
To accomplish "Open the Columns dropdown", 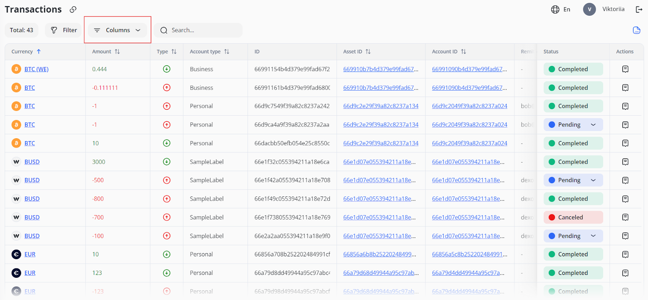I will [x=117, y=30].
